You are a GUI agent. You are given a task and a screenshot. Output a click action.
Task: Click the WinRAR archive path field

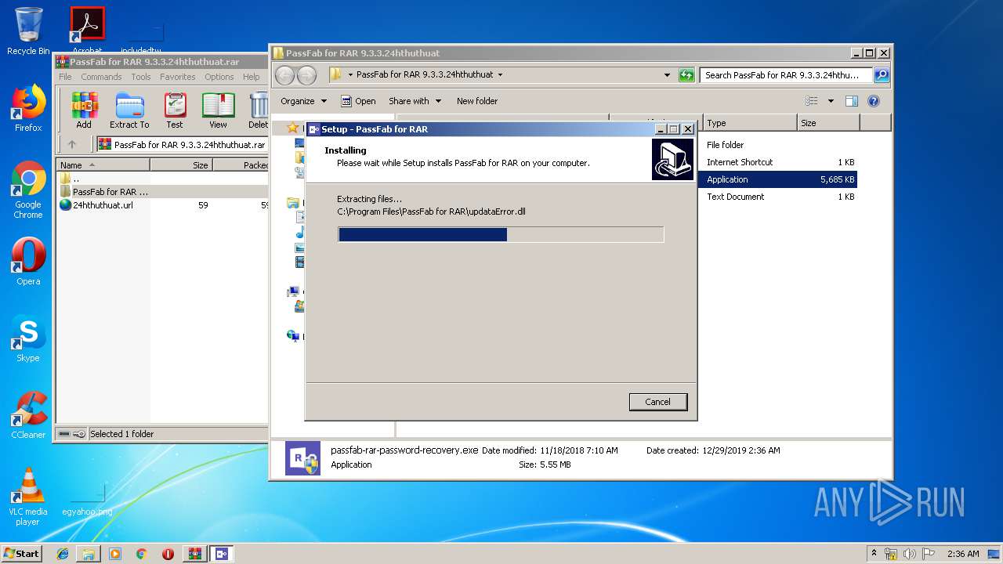pos(181,144)
